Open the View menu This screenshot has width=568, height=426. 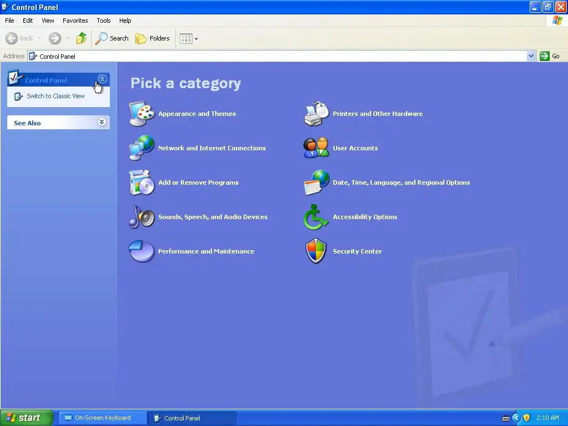point(48,21)
